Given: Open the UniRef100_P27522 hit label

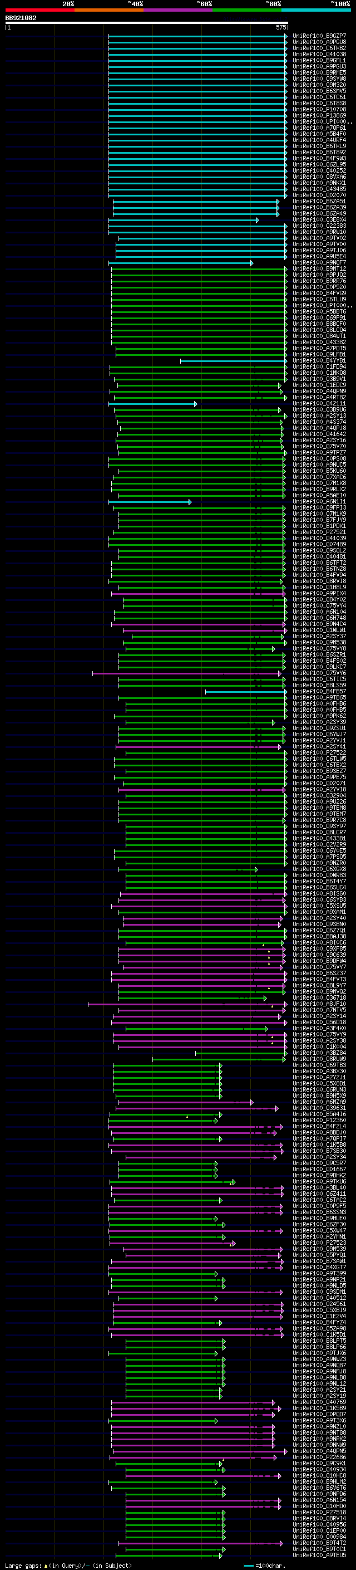Looking at the screenshot, I should (x=319, y=753).
